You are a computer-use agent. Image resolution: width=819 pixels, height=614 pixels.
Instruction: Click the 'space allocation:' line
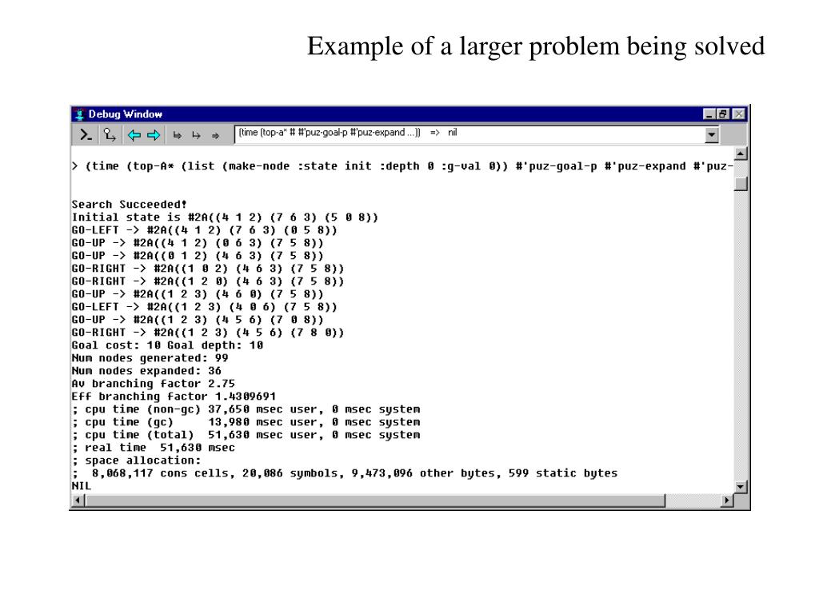click(136, 460)
